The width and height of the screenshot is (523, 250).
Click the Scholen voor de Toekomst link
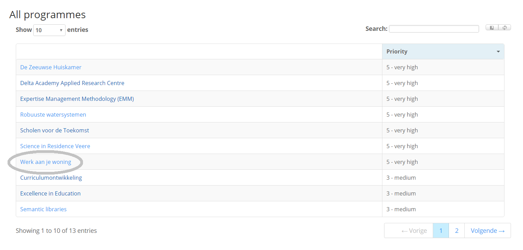pos(55,130)
